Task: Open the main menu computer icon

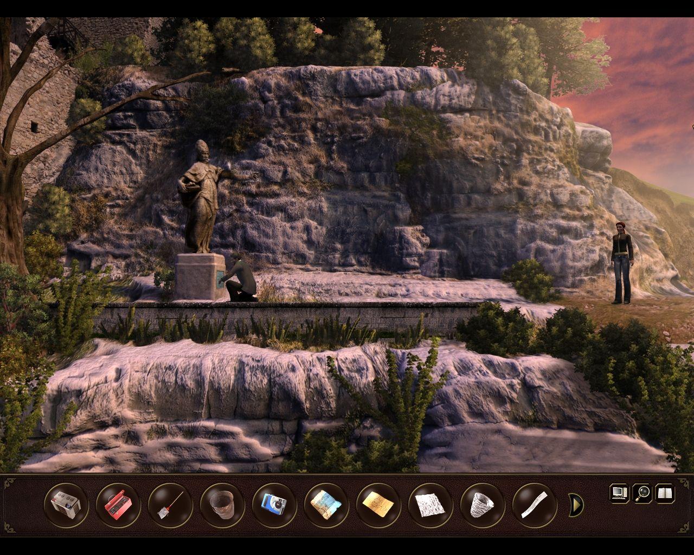Action: click(x=620, y=493)
